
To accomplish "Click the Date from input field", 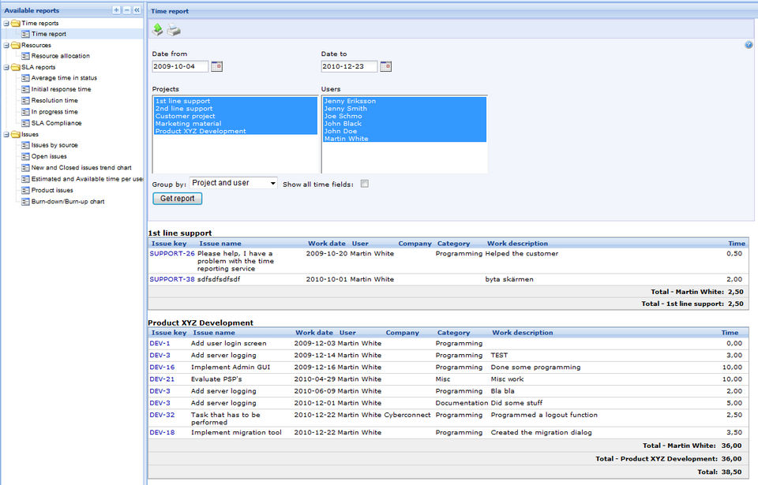I will [x=180, y=67].
